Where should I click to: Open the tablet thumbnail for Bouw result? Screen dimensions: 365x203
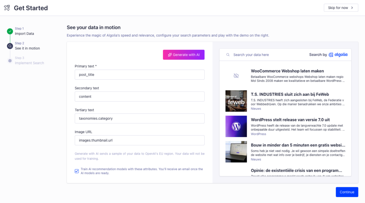point(236,152)
